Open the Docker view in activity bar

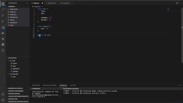pos(3,33)
